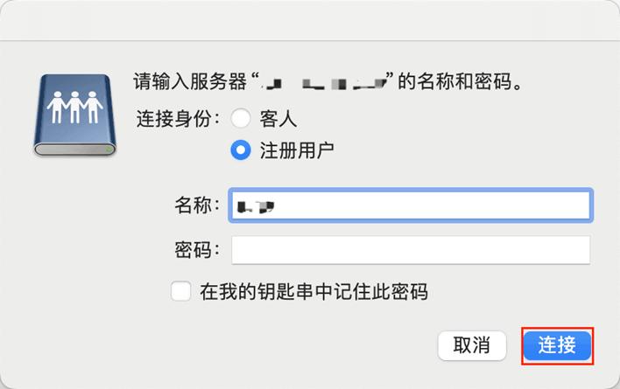Focus the empty 密码 input field
This screenshot has height=389, width=620.
coord(410,251)
